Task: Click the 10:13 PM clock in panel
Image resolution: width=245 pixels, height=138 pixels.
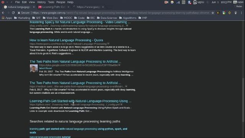Action: click(226, 2)
